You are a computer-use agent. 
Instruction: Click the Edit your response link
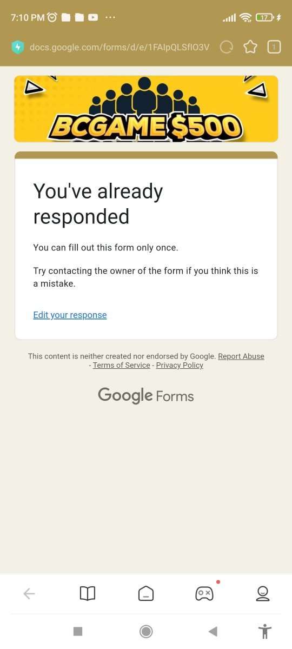(70, 315)
